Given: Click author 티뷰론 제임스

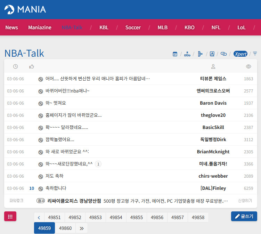Looking at the screenshot, I should pyautogui.click(x=213, y=79).
